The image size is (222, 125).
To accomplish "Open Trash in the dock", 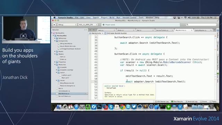I will click(x=212, y=107).
